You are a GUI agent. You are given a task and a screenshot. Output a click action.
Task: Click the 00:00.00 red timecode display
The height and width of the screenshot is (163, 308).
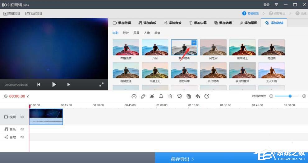(17, 96)
